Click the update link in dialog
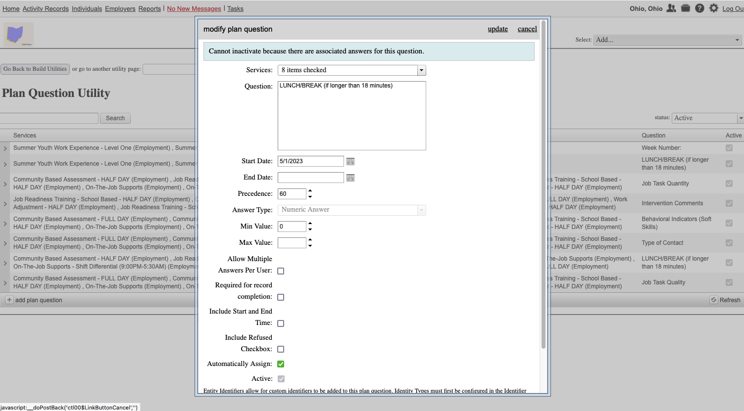This screenshot has height=411, width=744. point(498,29)
